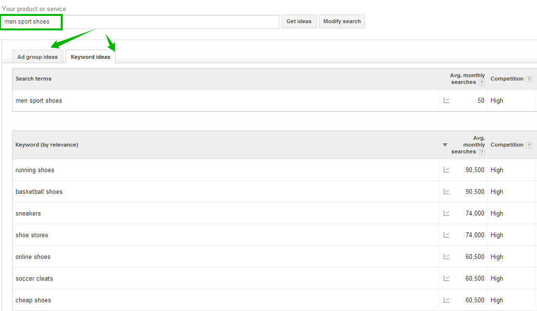Toggle sort arrow on Avg. monthly searches column
537x311 pixels.
click(445, 145)
